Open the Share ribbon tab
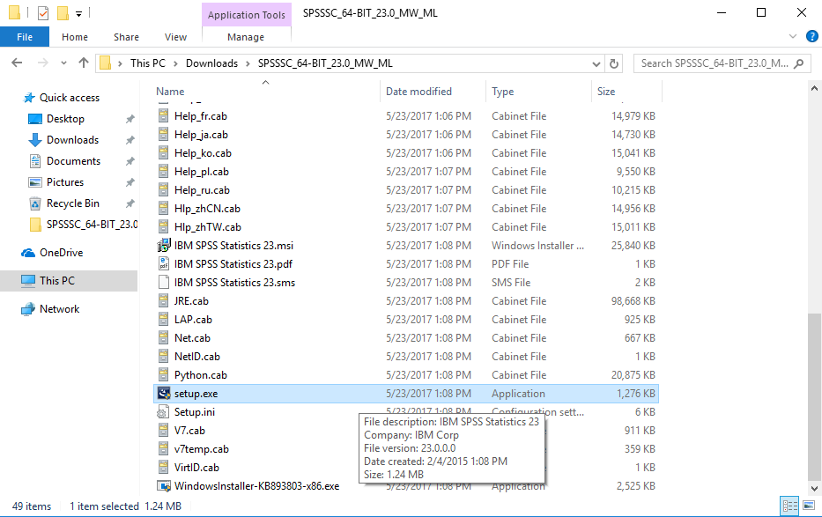The height and width of the screenshot is (517, 822). tap(126, 37)
